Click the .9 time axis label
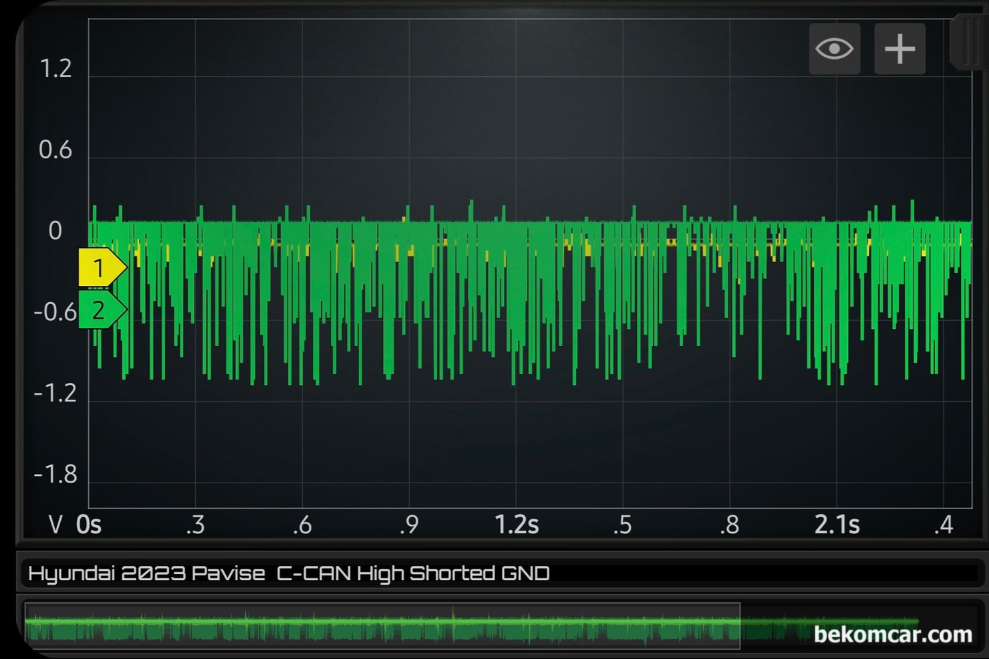 pos(409,525)
